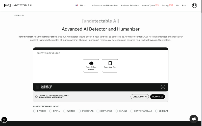The image size is (202, 126).
Task: Open AI Detector and Humanizer menu
Action: 105,6
